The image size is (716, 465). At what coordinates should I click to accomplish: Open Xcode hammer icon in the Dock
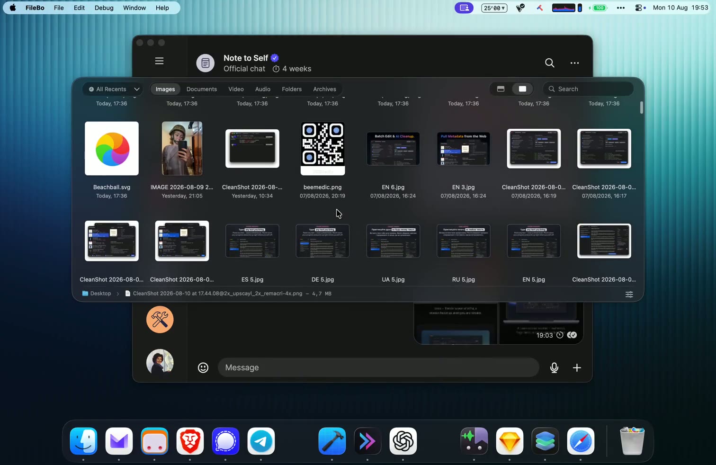(332, 441)
